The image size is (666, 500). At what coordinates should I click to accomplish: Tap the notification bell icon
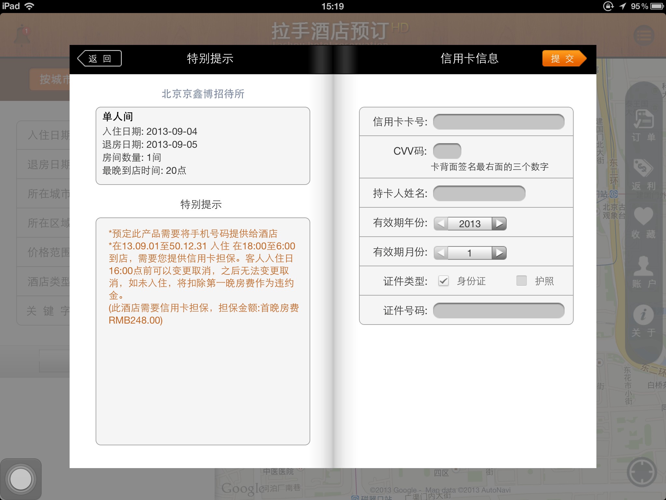tap(22, 35)
